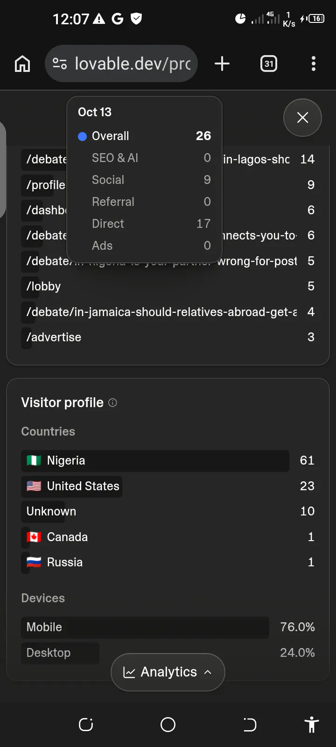This screenshot has height=747, width=336.
Task: Expand the Analytics dropdown pill
Action: coord(168,672)
